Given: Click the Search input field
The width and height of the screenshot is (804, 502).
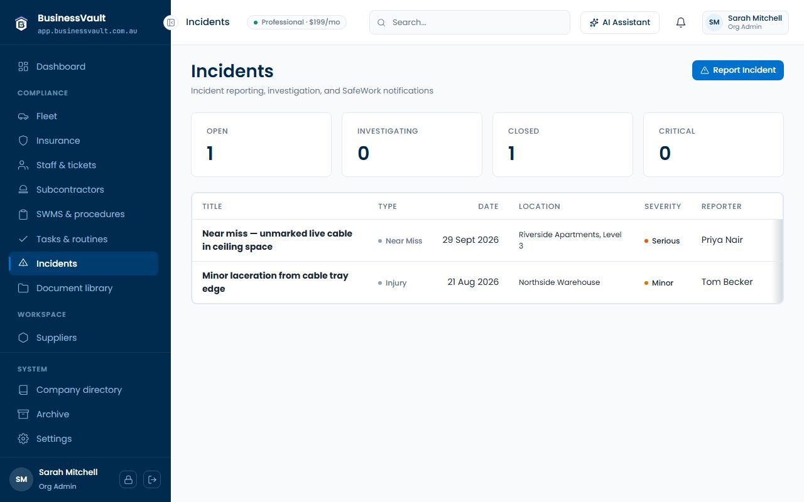Looking at the screenshot, I should (470, 23).
